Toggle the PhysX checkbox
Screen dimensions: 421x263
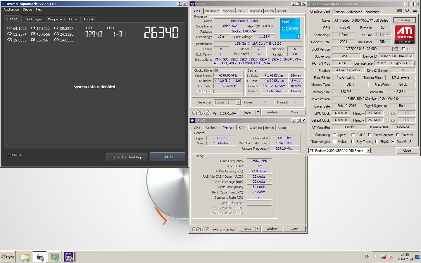[x=377, y=141]
